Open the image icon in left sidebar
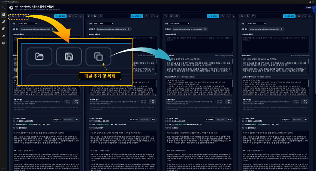Image resolution: width=316 pixels, height=171 pixels. pos(4,29)
